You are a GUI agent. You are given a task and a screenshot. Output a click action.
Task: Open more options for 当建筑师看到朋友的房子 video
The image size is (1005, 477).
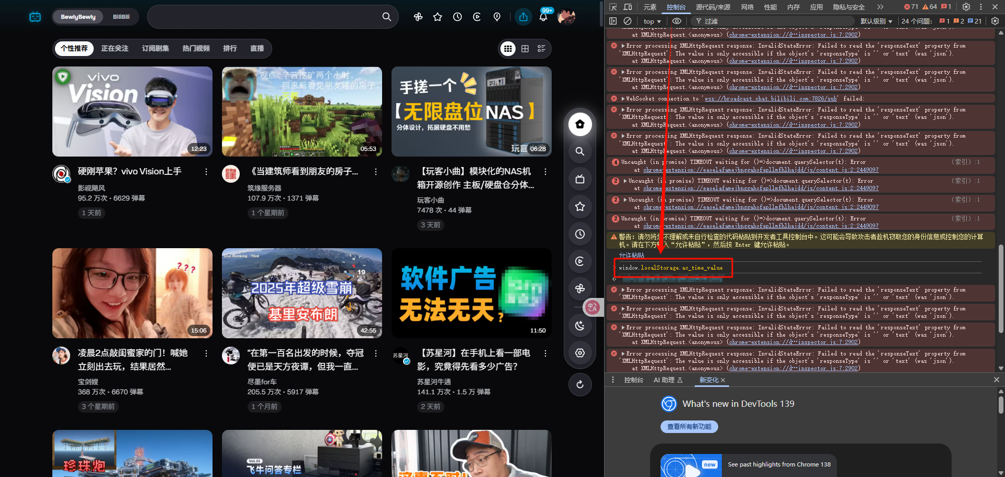point(376,172)
